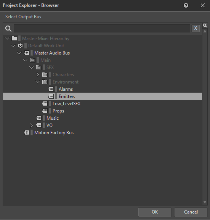Confirm selection with OK button
The height and width of the screenshot is (220, 210).
155,212
